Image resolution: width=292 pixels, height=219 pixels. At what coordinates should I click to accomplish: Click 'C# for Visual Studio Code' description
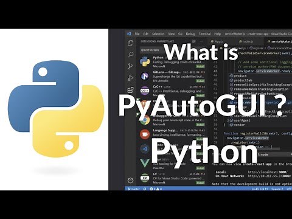click(x=179, y=178)
